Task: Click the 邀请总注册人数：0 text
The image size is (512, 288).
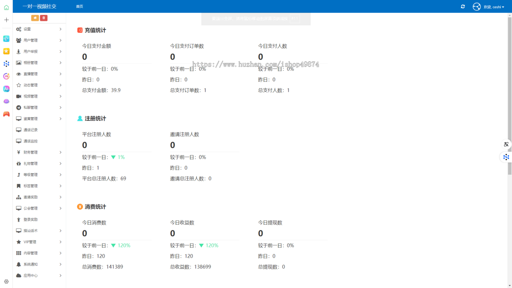Action: point(191,179)
